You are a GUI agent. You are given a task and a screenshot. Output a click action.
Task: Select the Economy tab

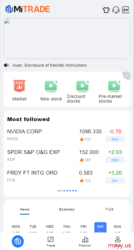coord(67,209)
